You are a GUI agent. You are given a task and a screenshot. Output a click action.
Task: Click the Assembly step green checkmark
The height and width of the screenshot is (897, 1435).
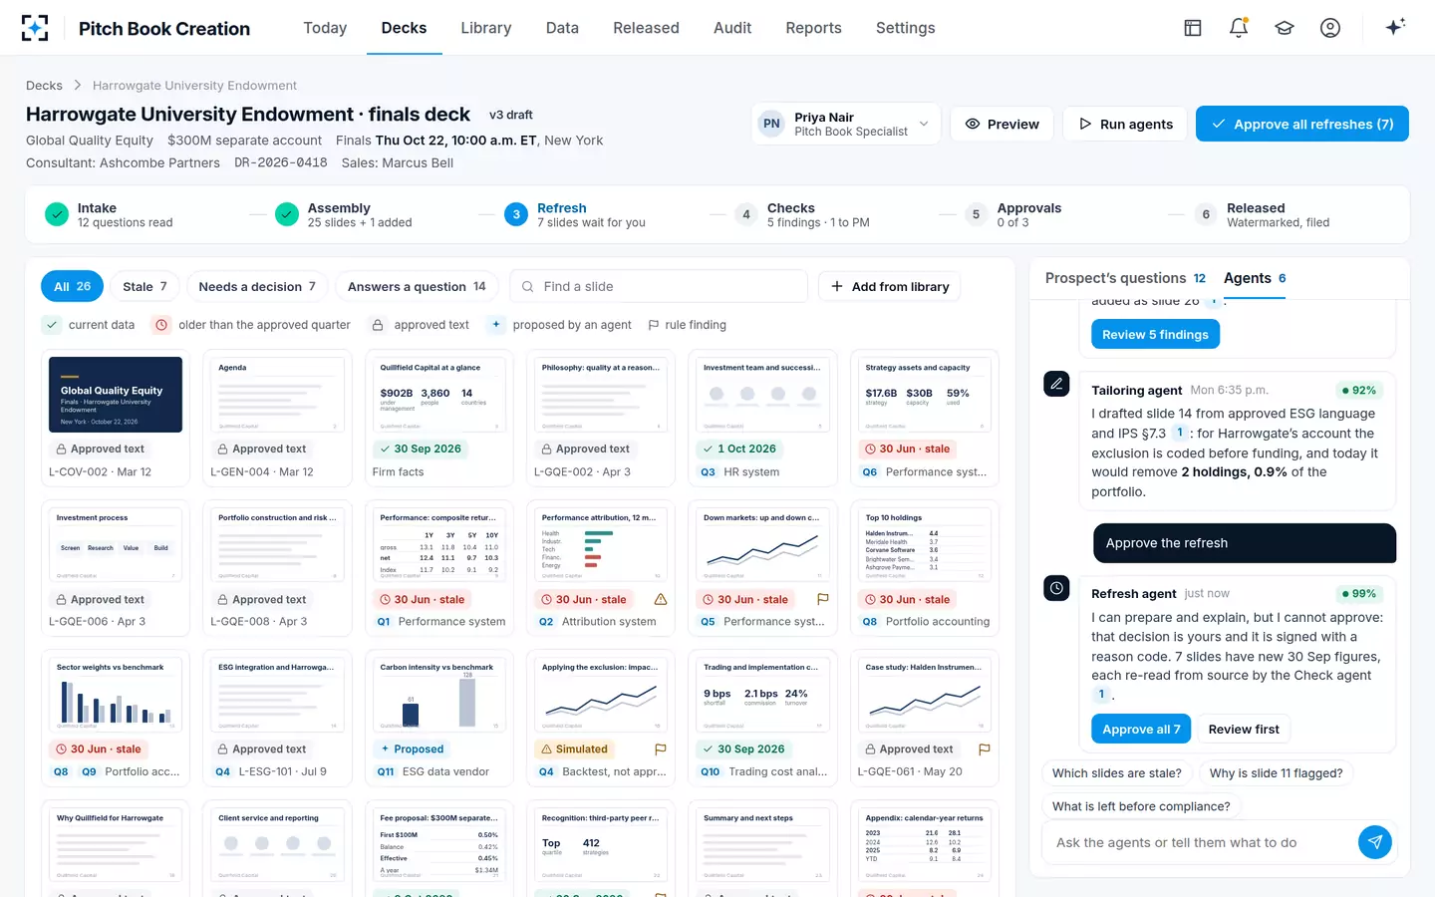[287, 214]
